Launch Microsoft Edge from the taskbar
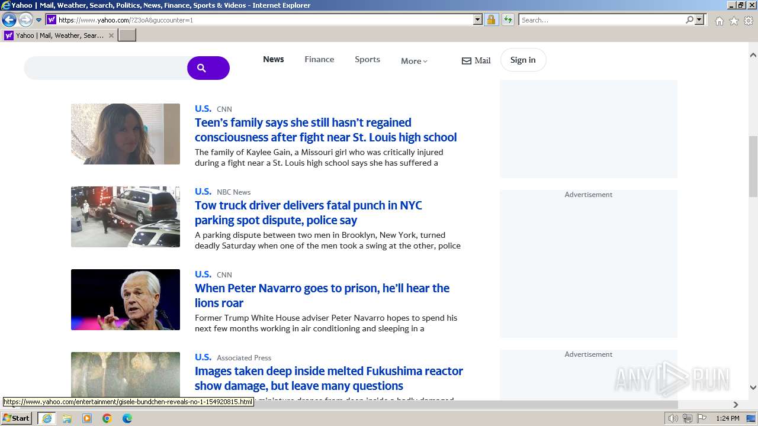 click(127, 418)
